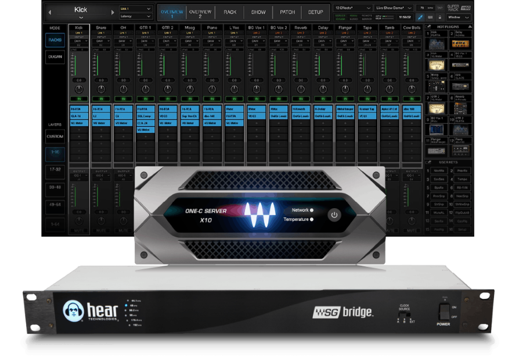Open Hot Plugin 10 GTR 2 thumbnail
519x357 pixels.
click(460, 129)
